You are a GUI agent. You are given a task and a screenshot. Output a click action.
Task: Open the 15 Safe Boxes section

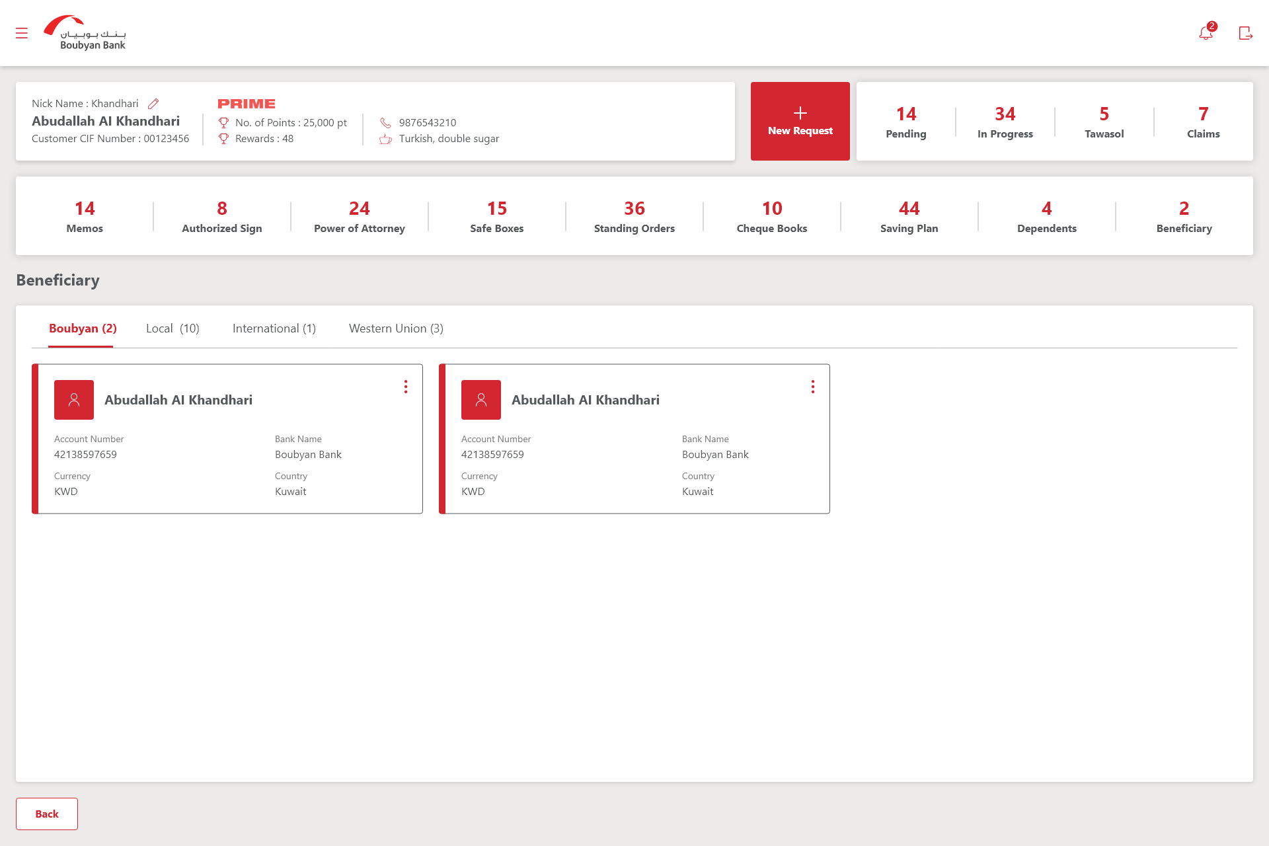click(x=496, y=217)
